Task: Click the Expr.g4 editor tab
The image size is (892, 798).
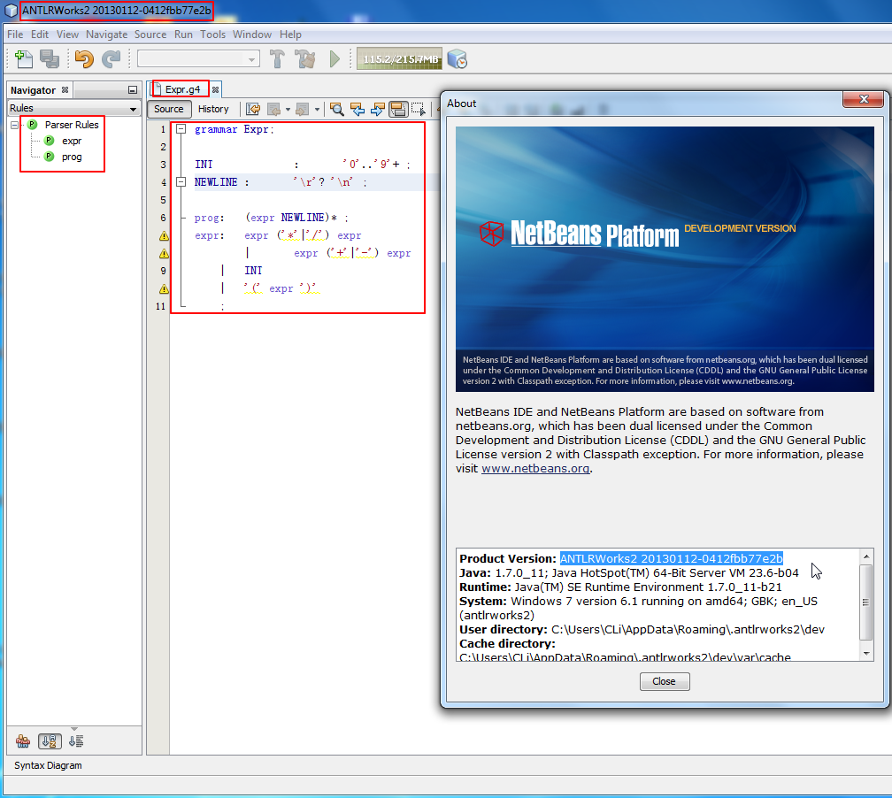Action: (x=182, y=89)
